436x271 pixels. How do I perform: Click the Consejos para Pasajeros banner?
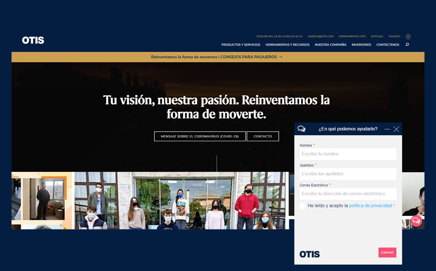point(218,57)
